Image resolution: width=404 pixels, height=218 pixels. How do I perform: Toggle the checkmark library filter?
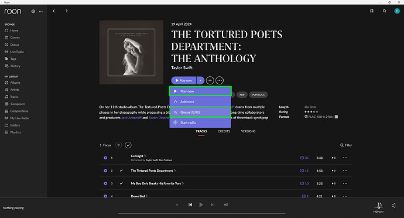pos(128,145)
